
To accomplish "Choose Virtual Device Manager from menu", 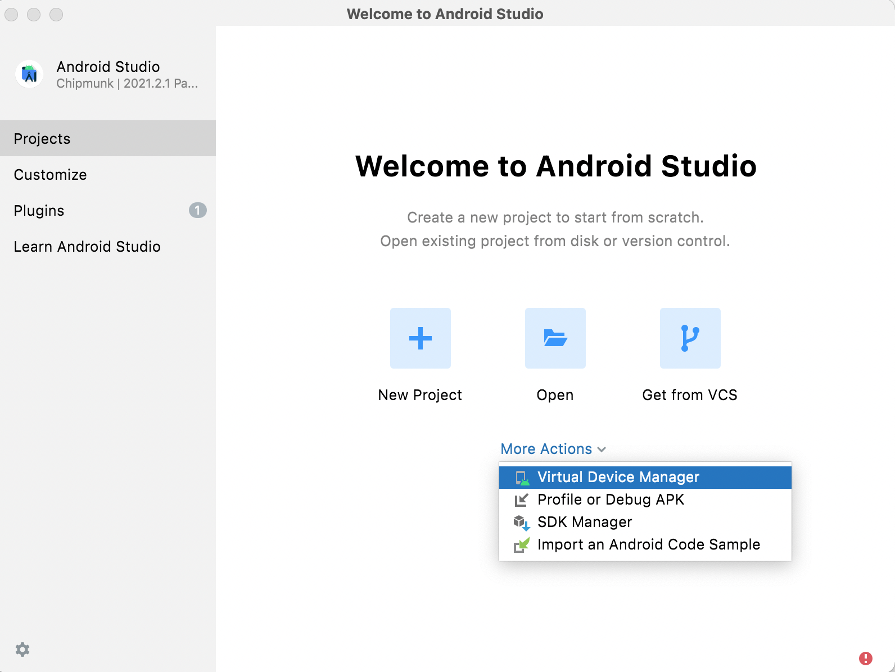I will 645,477.
